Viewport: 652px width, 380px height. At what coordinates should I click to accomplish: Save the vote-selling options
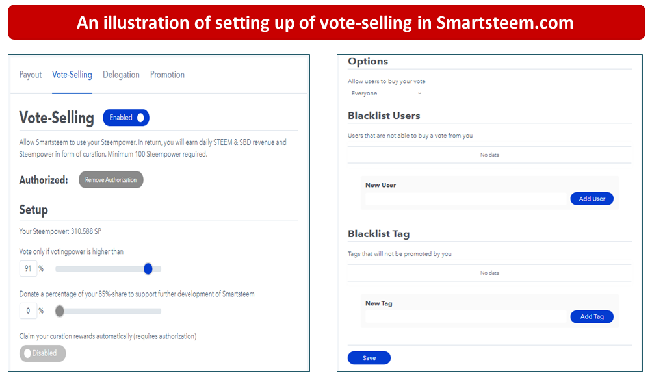(x=369, y=358)
